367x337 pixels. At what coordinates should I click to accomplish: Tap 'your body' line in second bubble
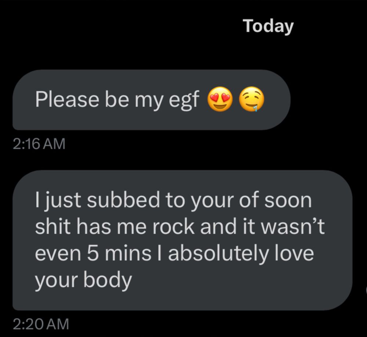(84, 280)
